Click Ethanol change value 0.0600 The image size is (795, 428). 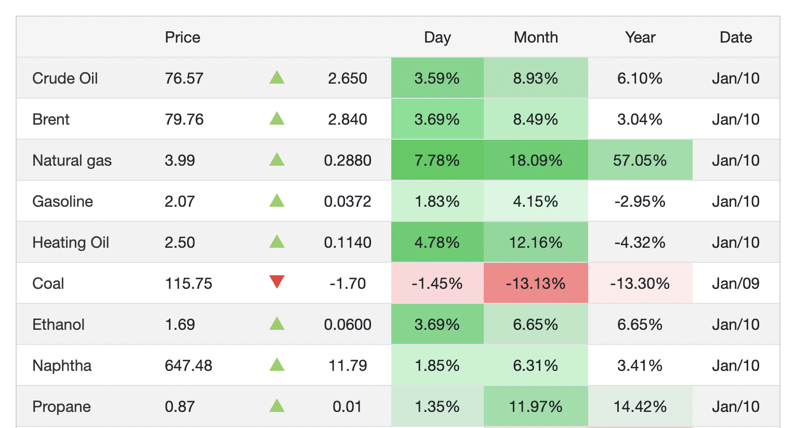[348, 325]
